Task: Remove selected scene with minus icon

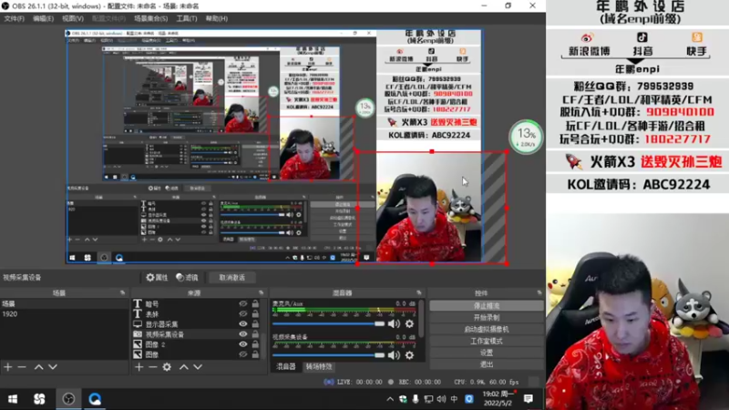Action: click(22, 367)
